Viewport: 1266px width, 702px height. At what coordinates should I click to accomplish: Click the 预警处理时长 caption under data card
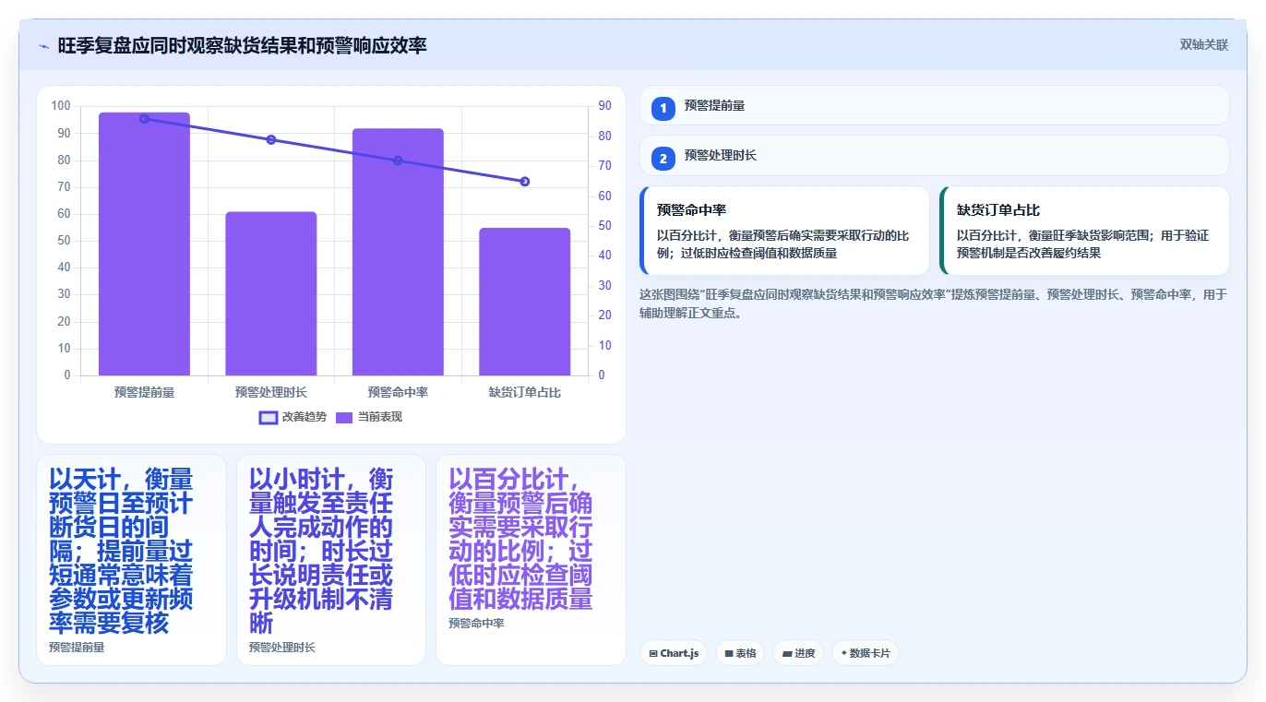point(282,648)
